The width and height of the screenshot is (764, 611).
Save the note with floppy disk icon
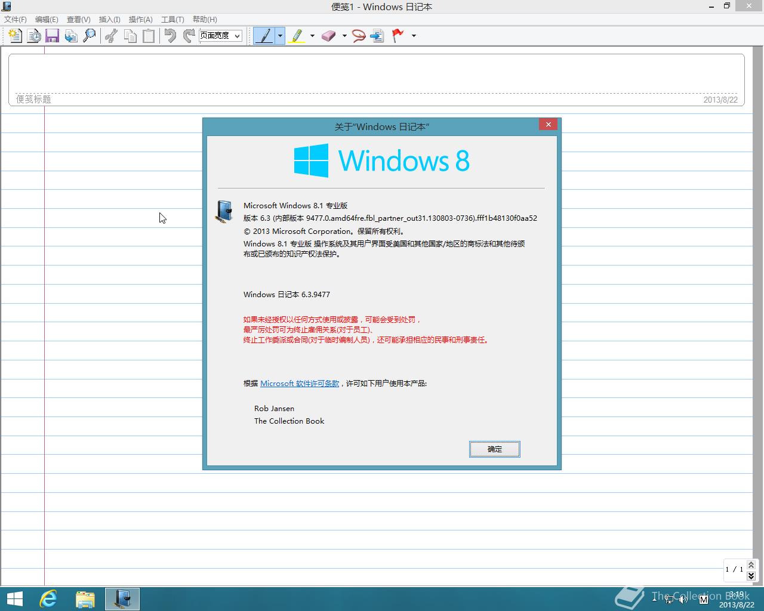(52, 36)
